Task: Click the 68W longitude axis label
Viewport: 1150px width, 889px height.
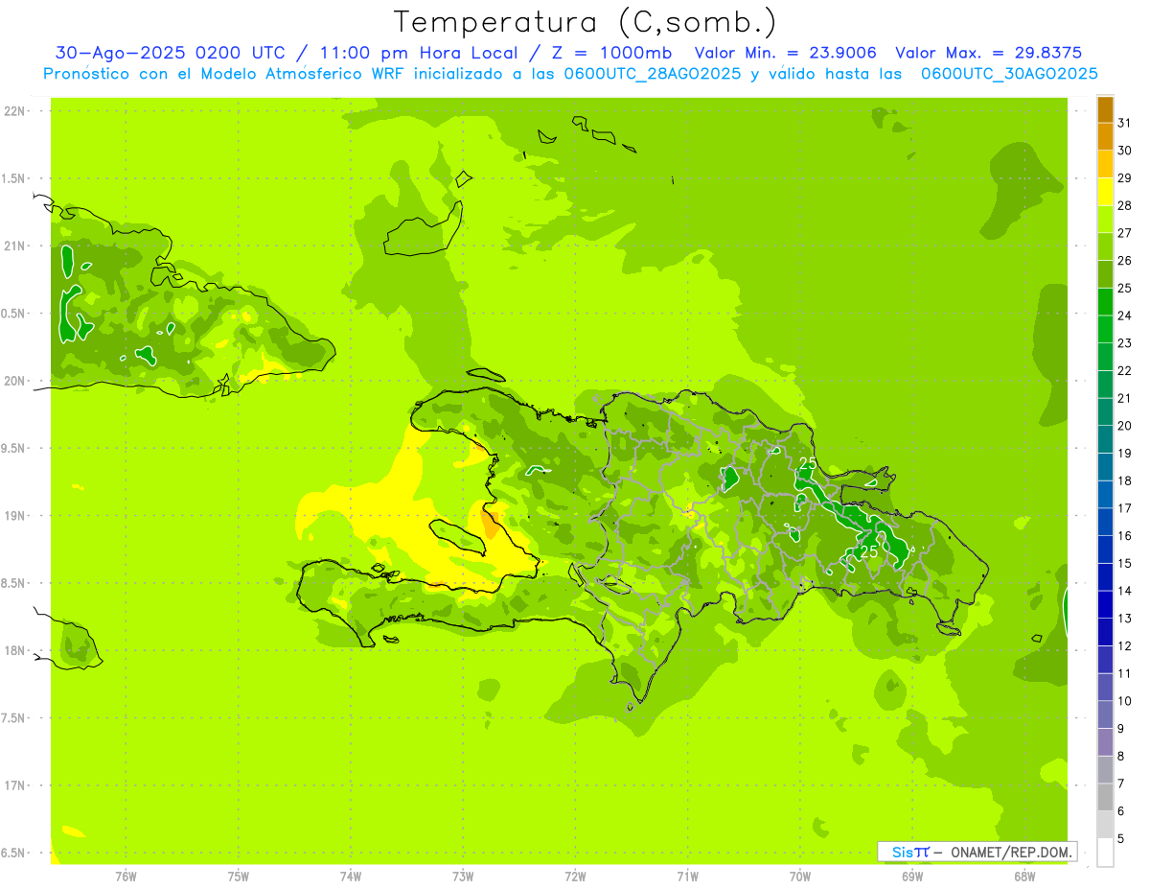Action: (x=1024, y=876)
